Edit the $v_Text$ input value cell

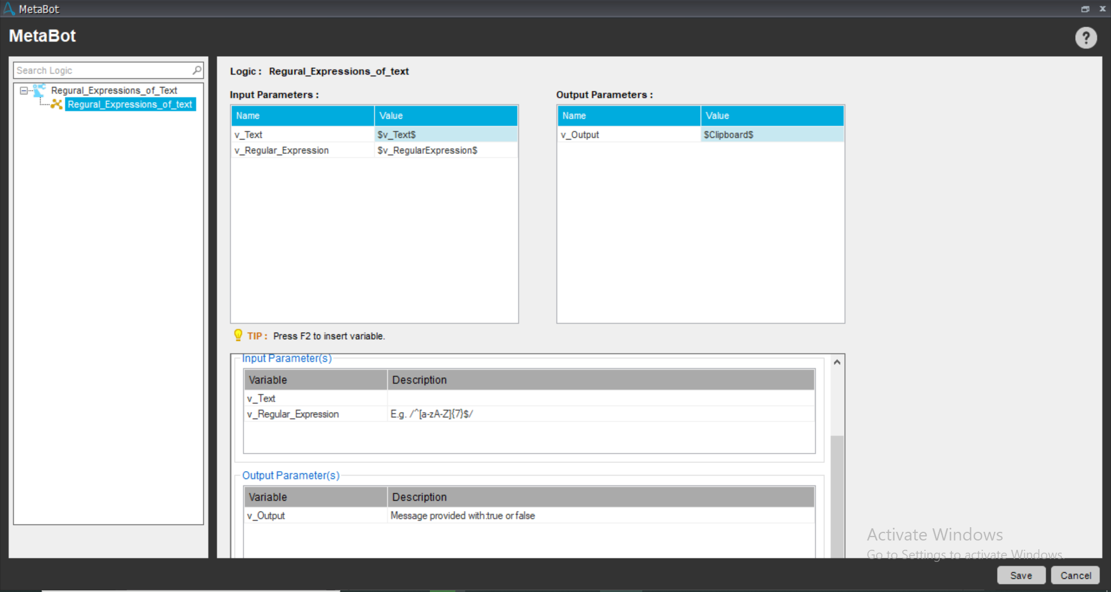[x=446, y=134]
